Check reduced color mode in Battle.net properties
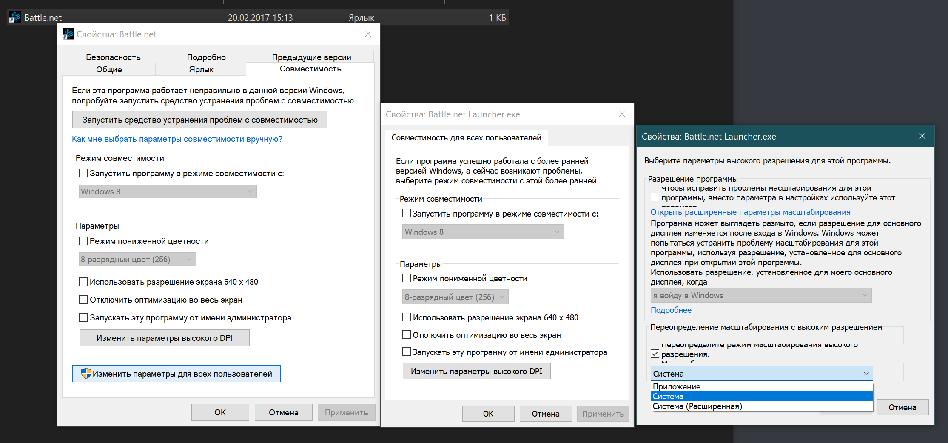The image size is (948, 443). click(83, 241)
